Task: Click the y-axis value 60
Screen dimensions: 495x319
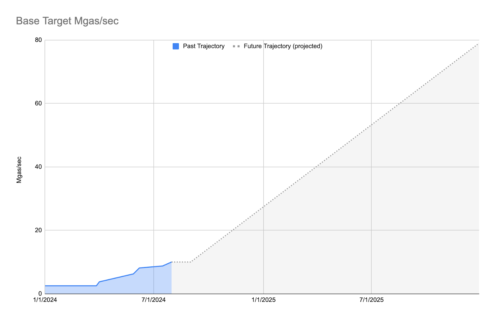Action: coord(38,104)
